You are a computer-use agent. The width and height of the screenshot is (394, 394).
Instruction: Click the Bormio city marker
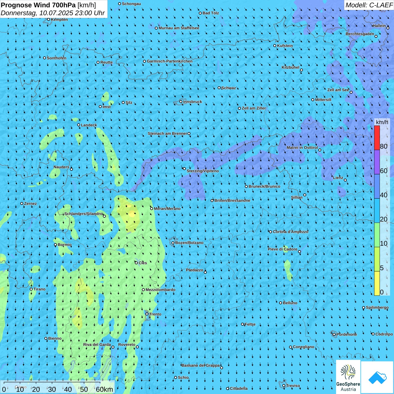(x=55, y=245)
